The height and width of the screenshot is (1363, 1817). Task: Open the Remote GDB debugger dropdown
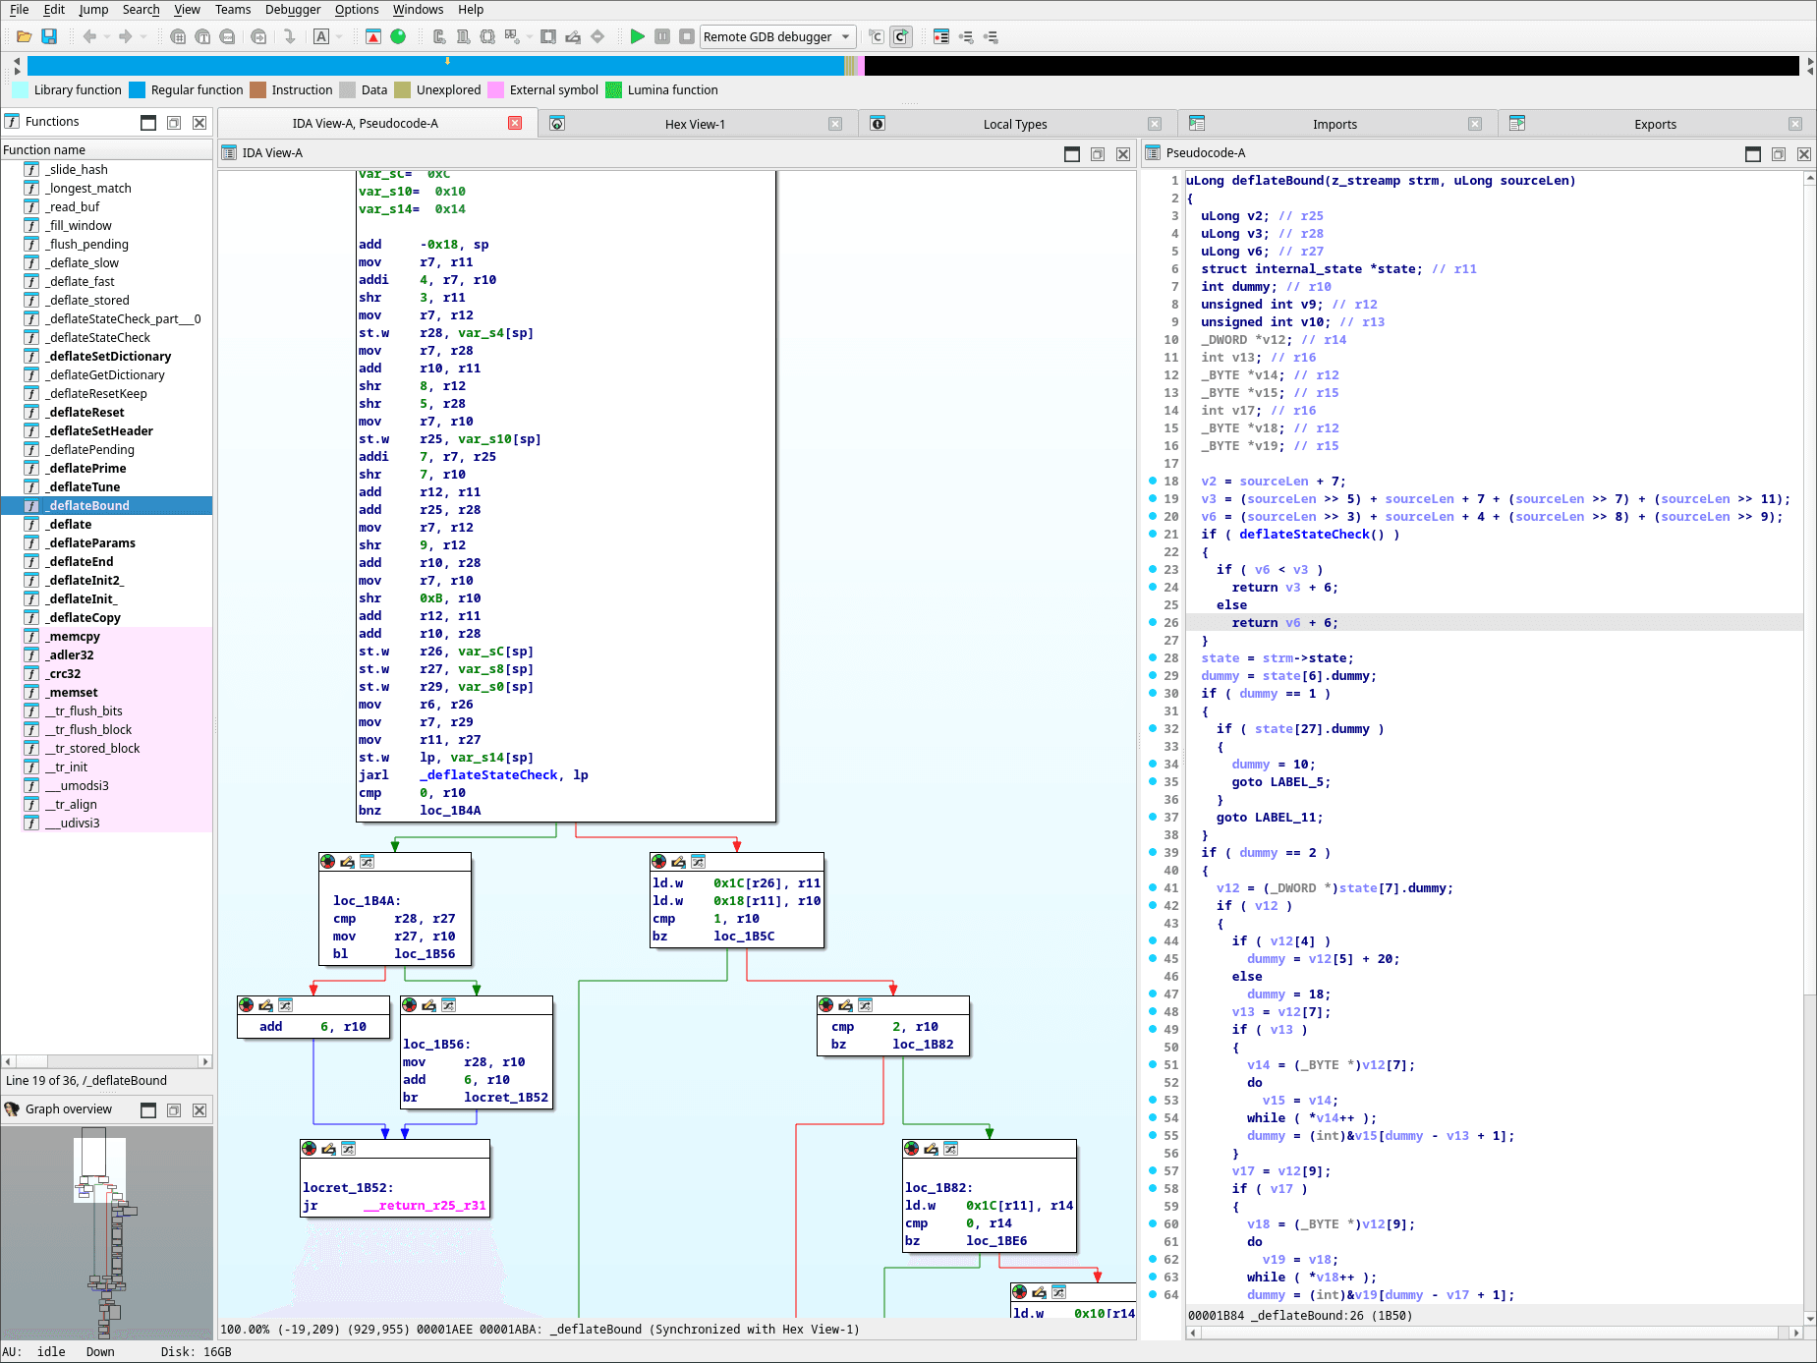847,36
